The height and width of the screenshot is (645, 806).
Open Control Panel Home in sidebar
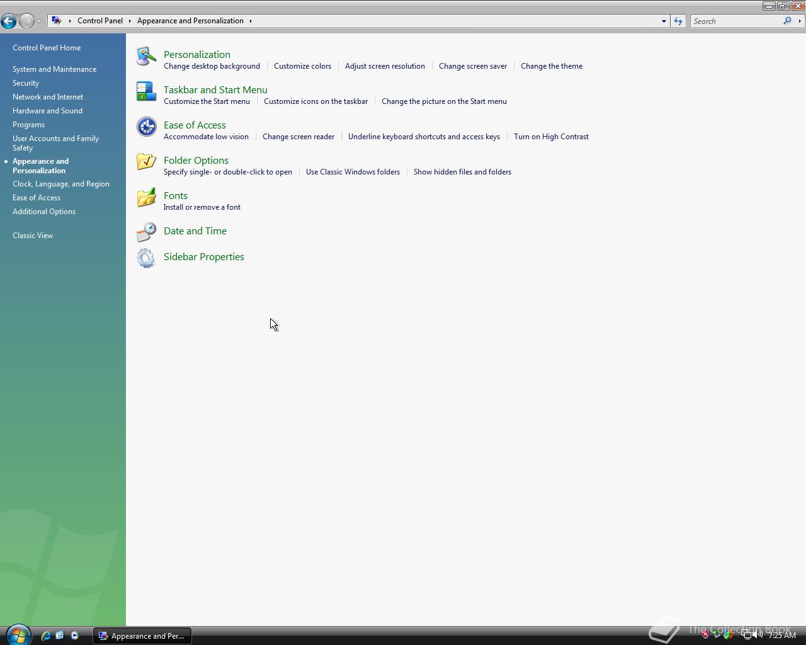point(47,48)
